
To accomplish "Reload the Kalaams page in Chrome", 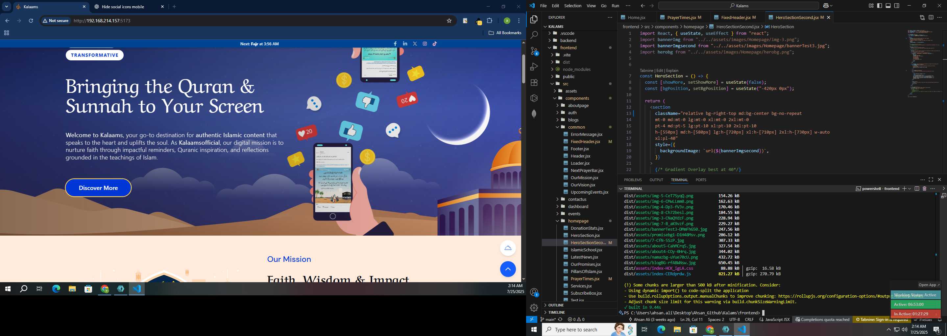I will 31,21.
